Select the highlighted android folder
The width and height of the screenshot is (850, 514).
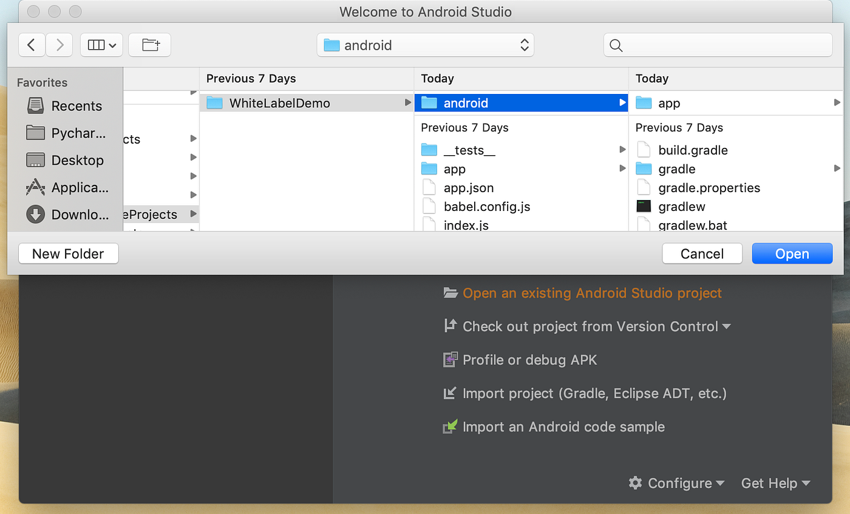522,103
